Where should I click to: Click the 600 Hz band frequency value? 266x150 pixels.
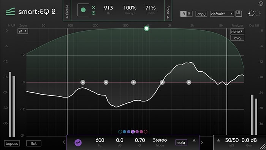100,140
